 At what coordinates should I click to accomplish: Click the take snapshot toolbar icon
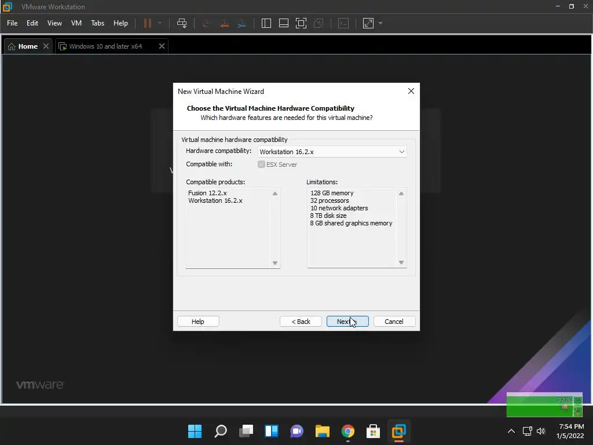coord(206,23)
